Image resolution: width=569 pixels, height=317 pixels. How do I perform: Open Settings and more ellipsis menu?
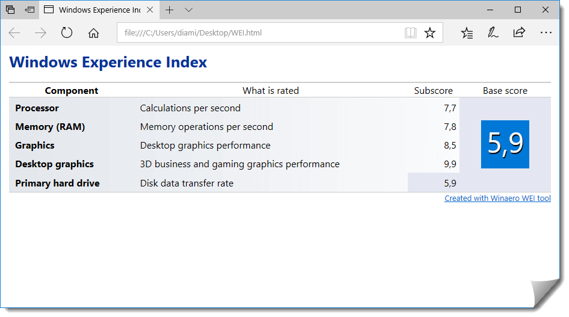click(x=546, y=33)
